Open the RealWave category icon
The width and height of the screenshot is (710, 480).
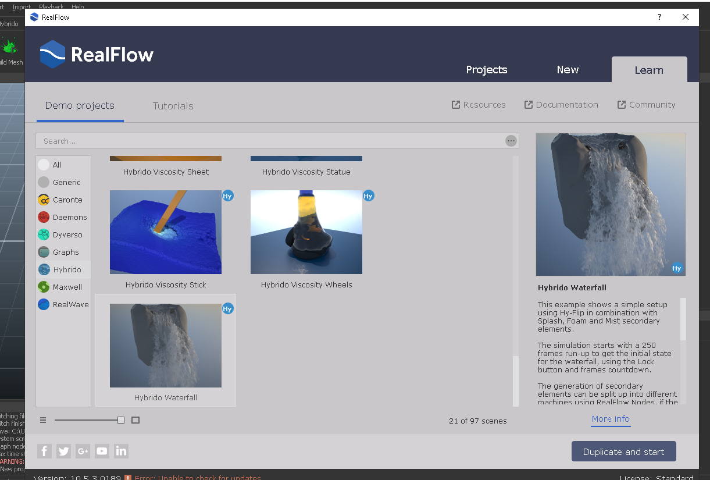coord(44,304)
